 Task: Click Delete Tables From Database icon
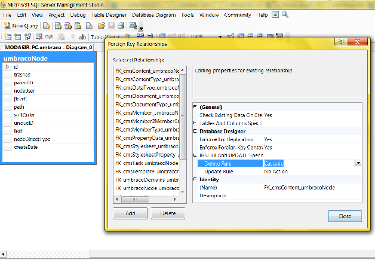[x=39, y=36]
